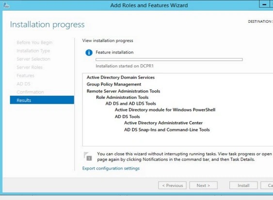The image size is (273, 200).
Task: Select Server Roles step
Action: pyautogui.click(x=30, y=67)
